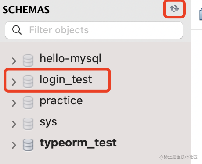Viewport: 202px width, 164px height.
Task: Click the magnifier search icon
Action: (17, 30)
